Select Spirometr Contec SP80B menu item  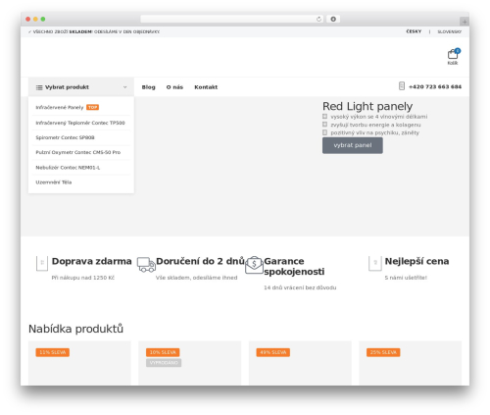pos(65,137)
